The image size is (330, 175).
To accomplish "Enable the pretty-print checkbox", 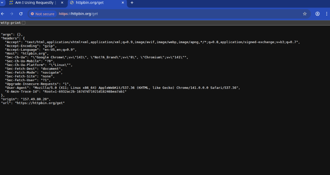I will tap(24, 23).
